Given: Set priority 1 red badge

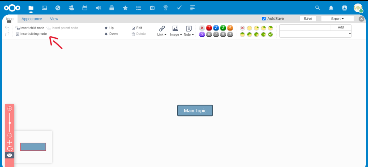Looking at the screenshot, I should click(209, 28).
